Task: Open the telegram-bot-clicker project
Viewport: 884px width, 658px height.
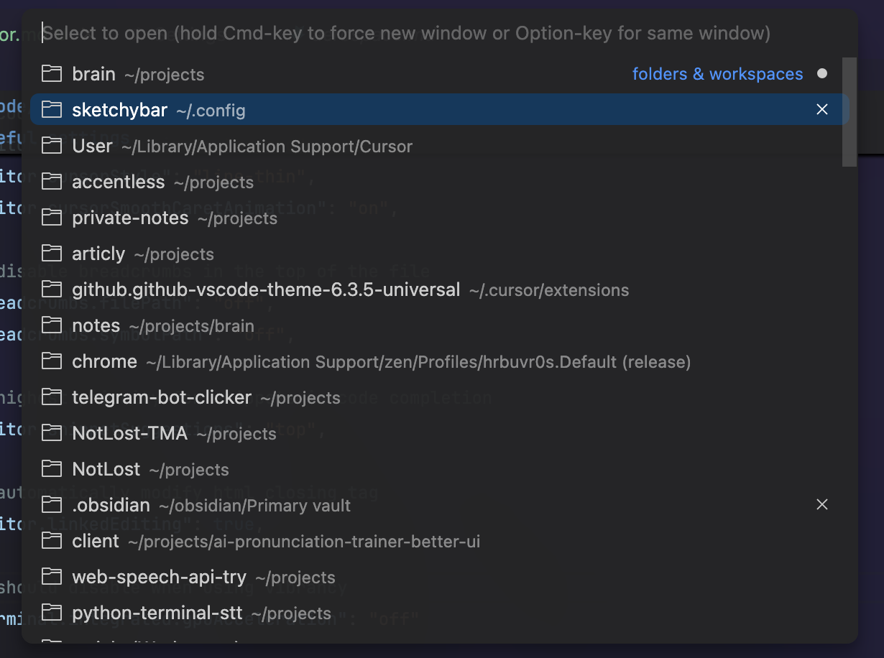Action: point(162,397)
